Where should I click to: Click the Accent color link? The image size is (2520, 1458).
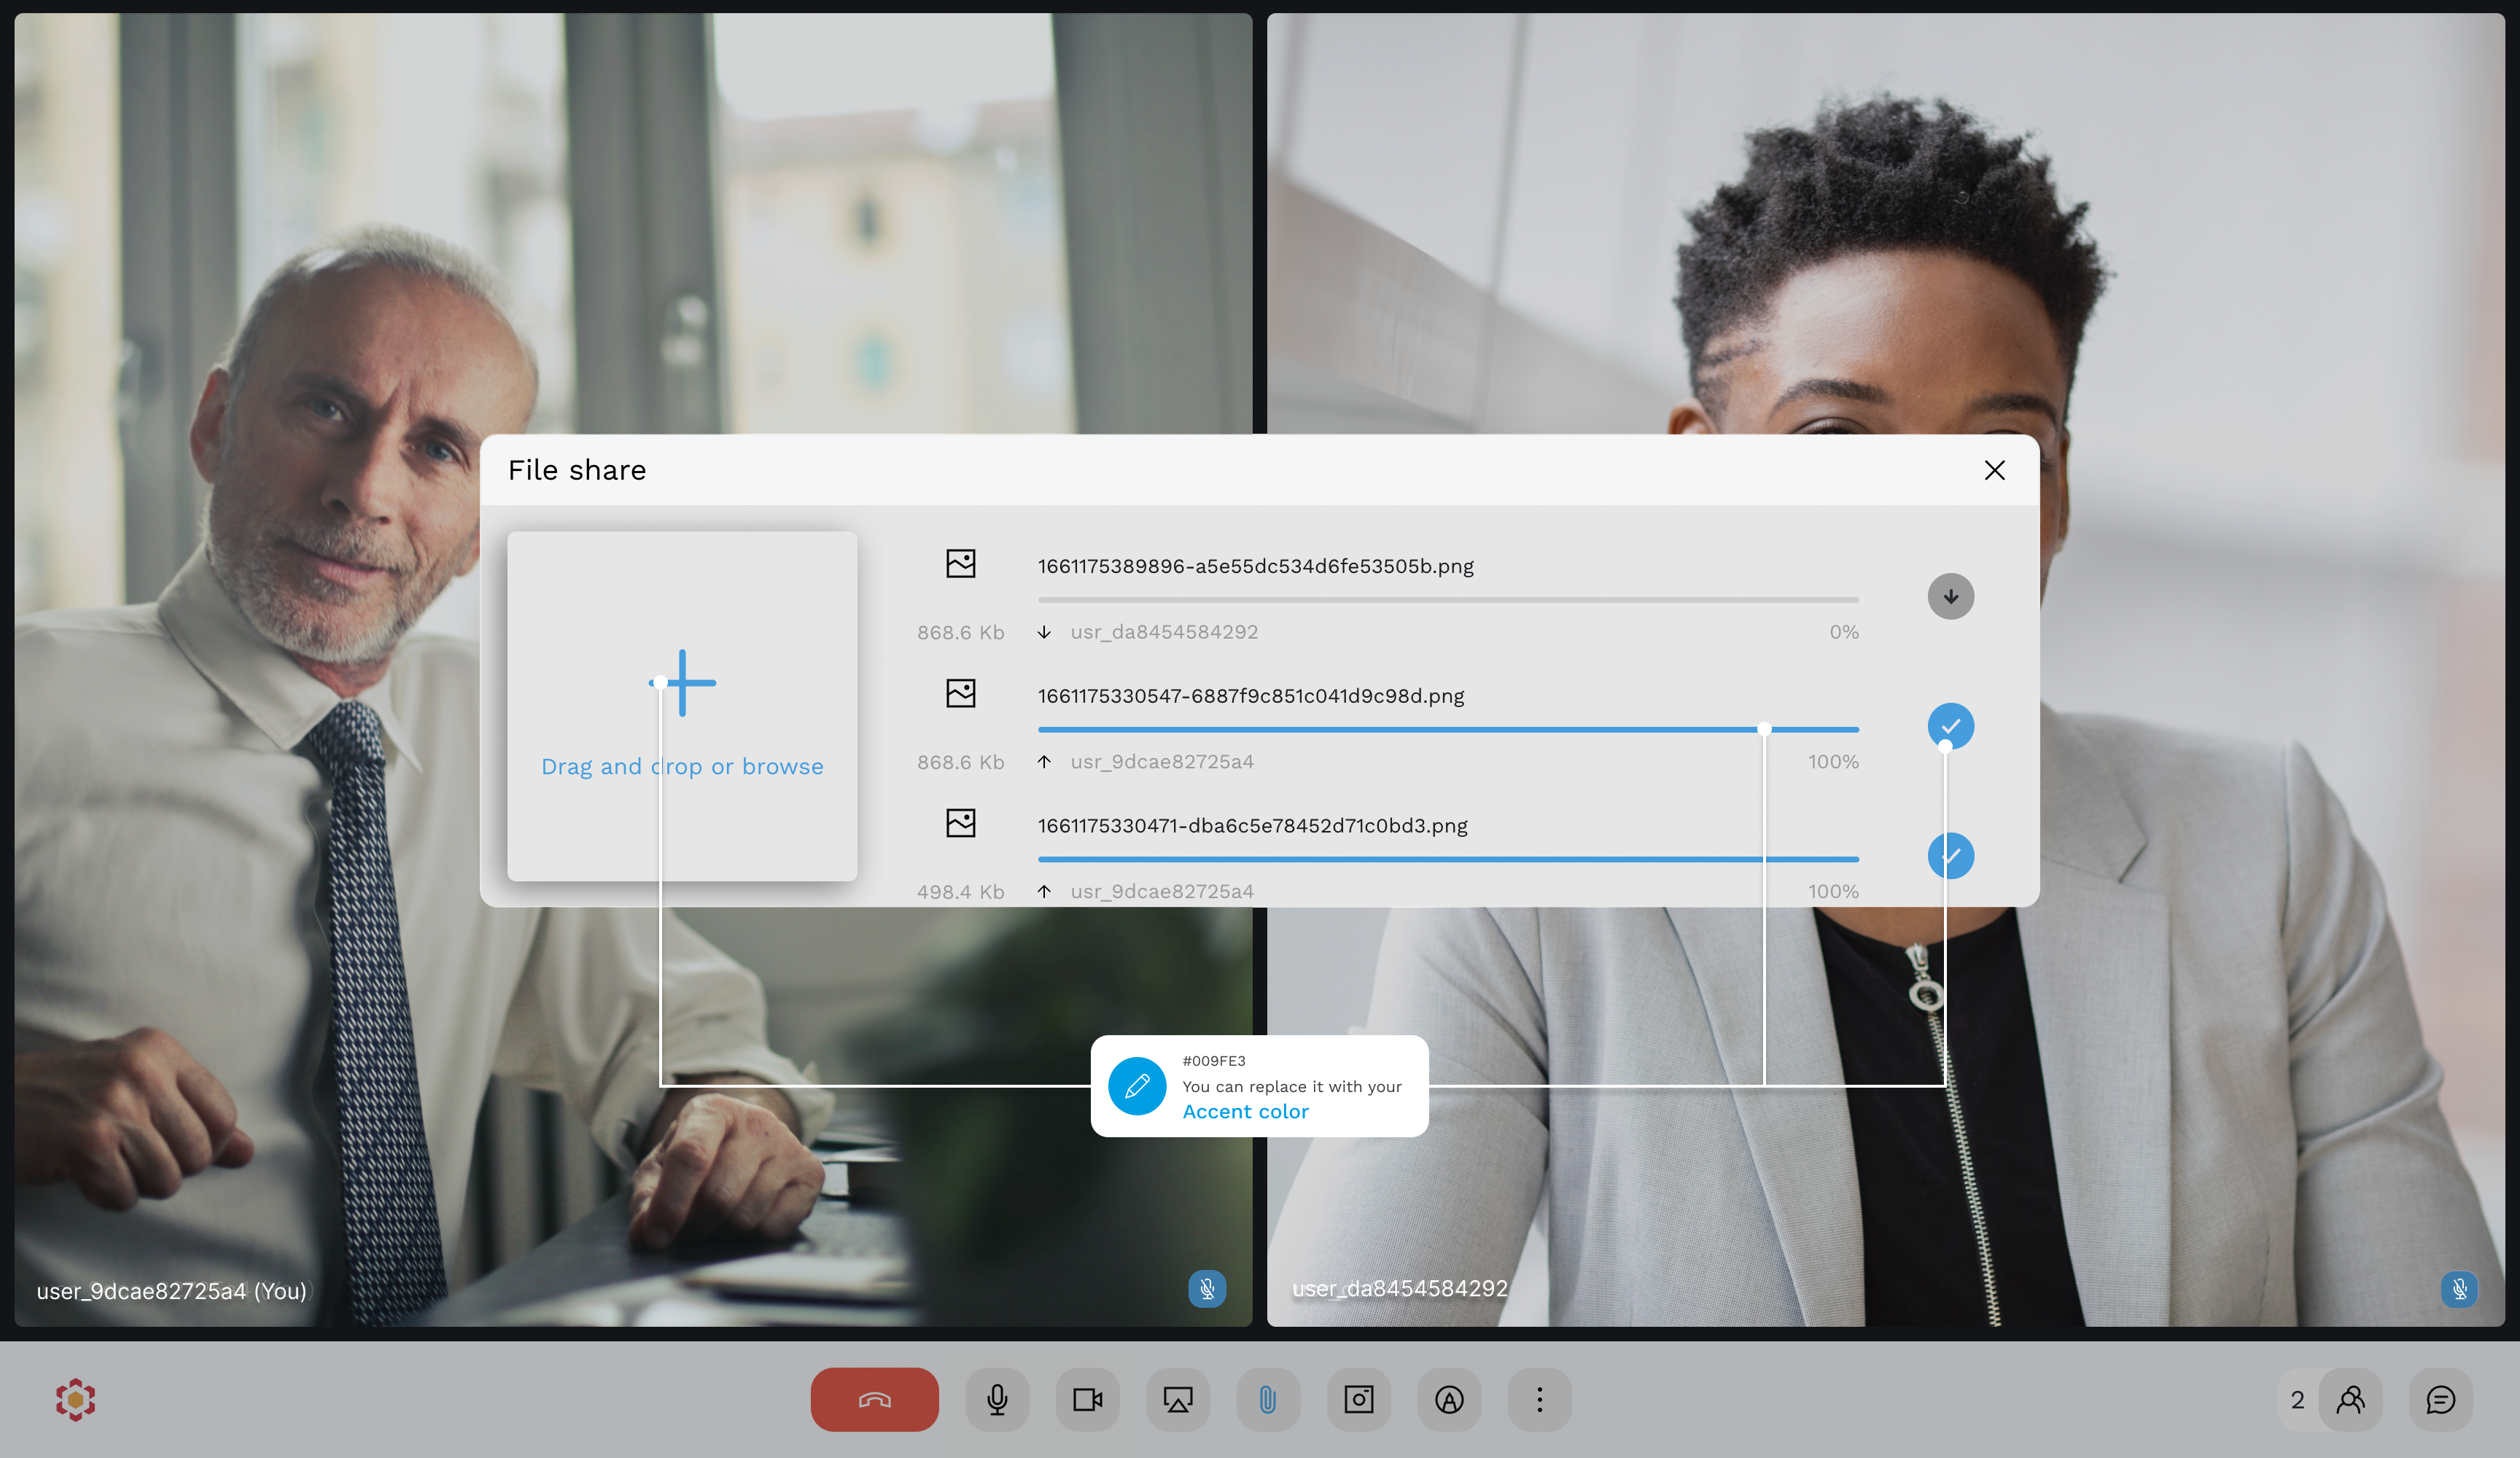1245,1111
